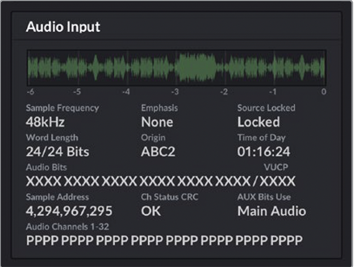This screenshot has height=267, width=355.
Task: Click the Locked source status value
Action: point(258,122)
